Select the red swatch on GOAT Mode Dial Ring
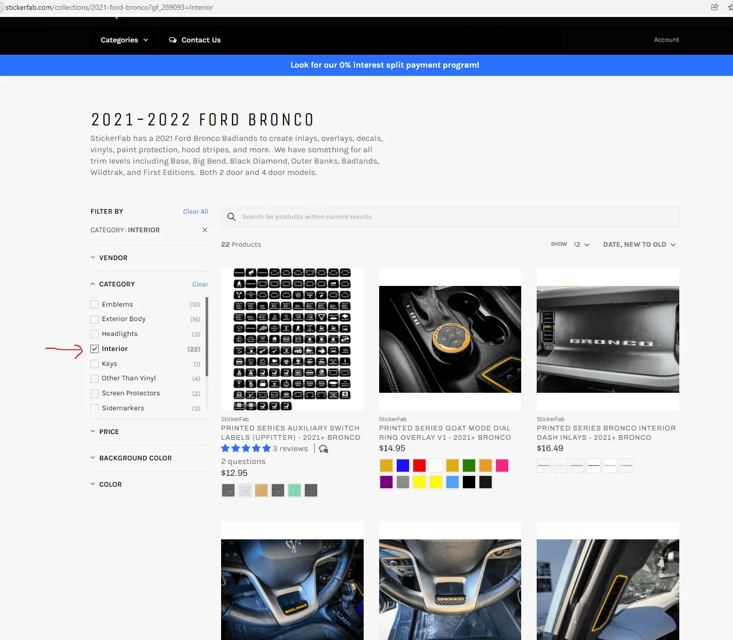The width and height of the screenshot is (733, 640). pos(419,466)
